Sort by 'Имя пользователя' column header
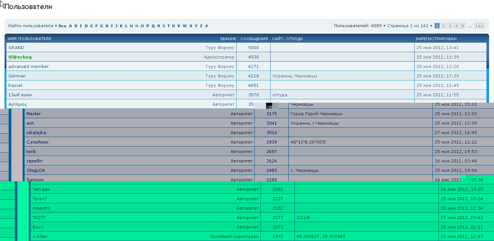This screenshot has width=494, height=241. pos(29,39)
